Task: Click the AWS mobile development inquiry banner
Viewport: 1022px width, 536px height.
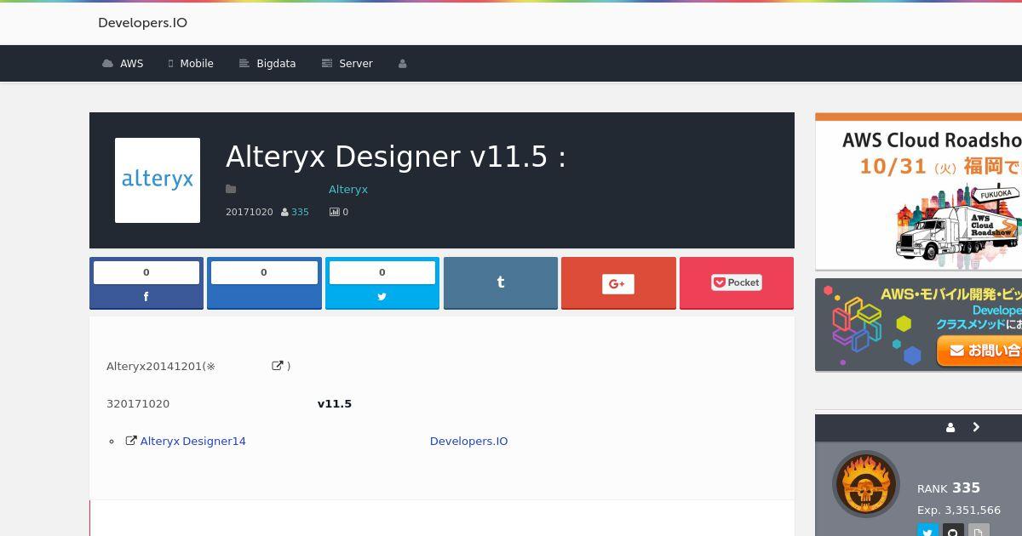Action: click(x=918, y=325)
